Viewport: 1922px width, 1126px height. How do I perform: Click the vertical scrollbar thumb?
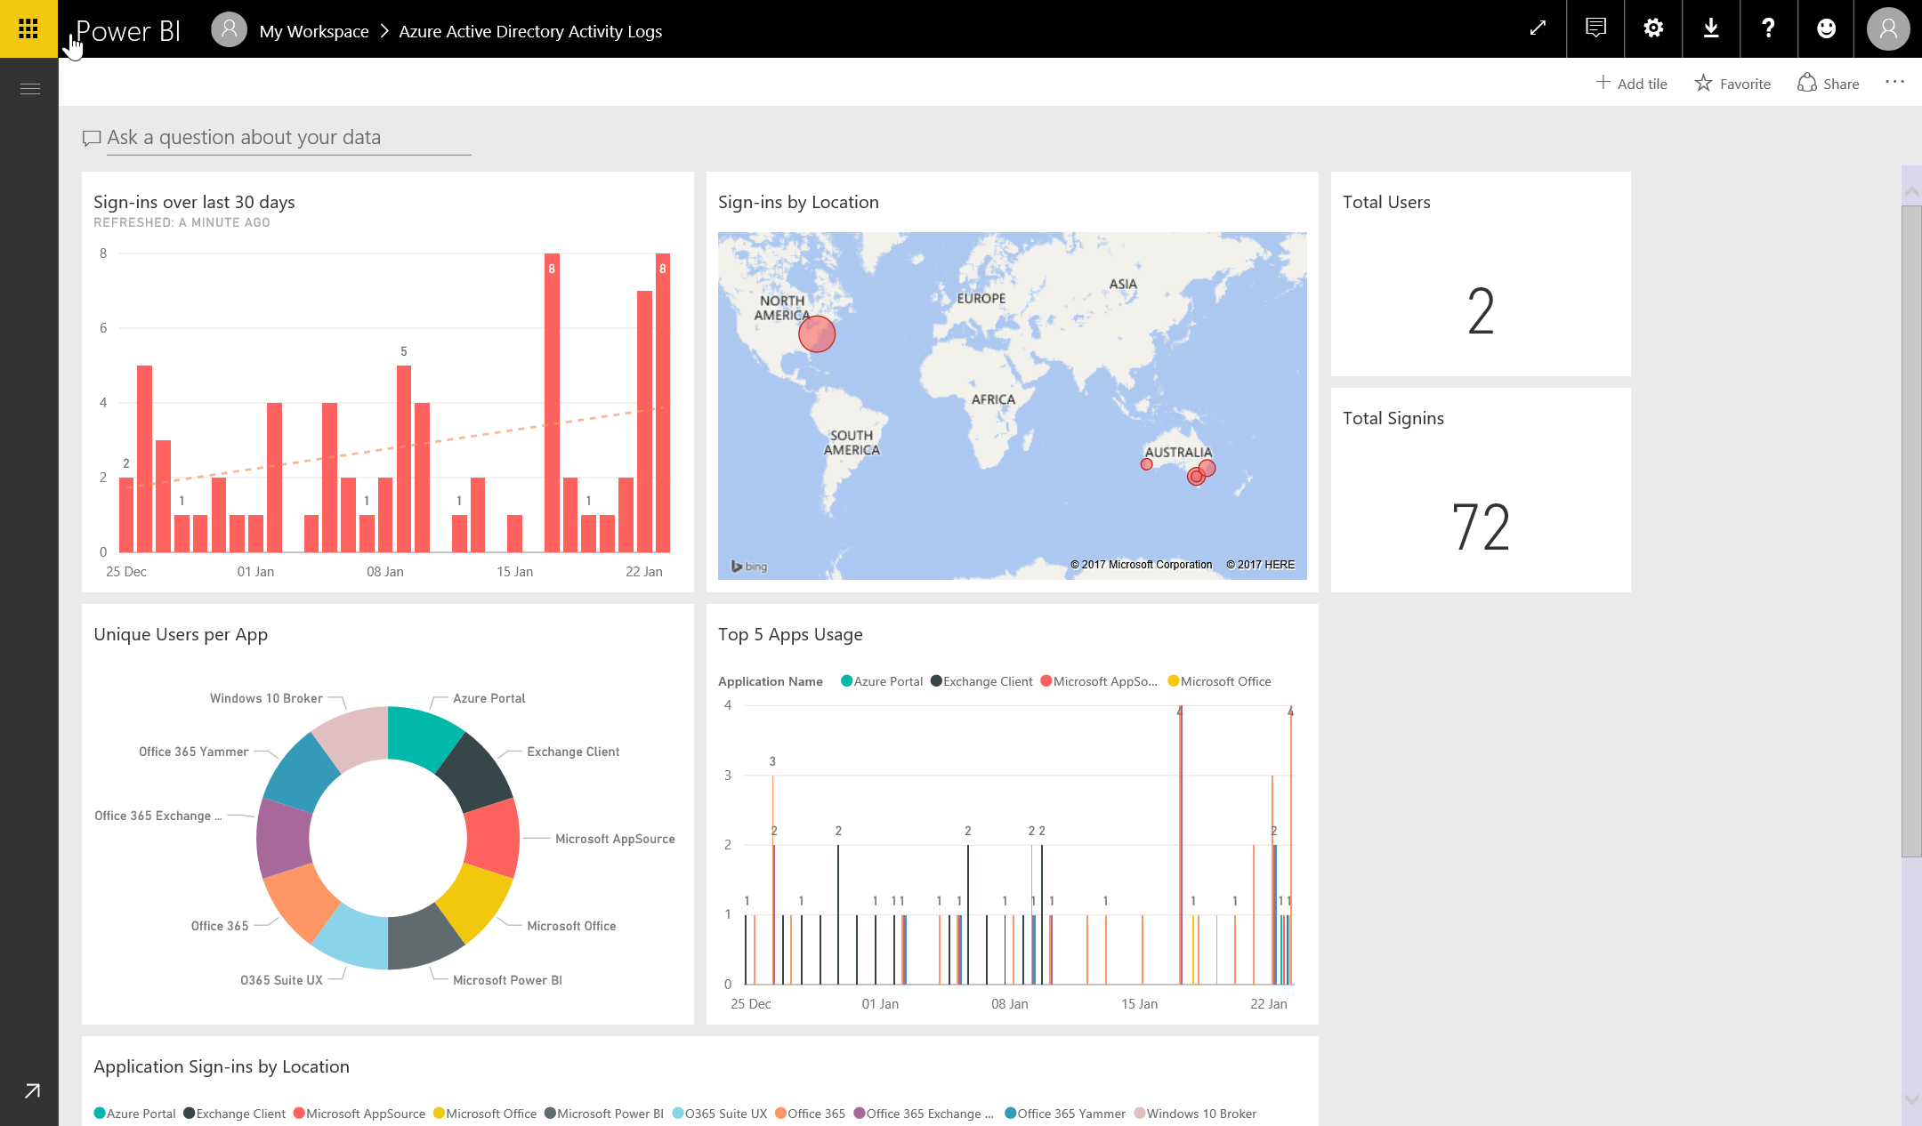pyautogui.click(x=1910, y=530)
